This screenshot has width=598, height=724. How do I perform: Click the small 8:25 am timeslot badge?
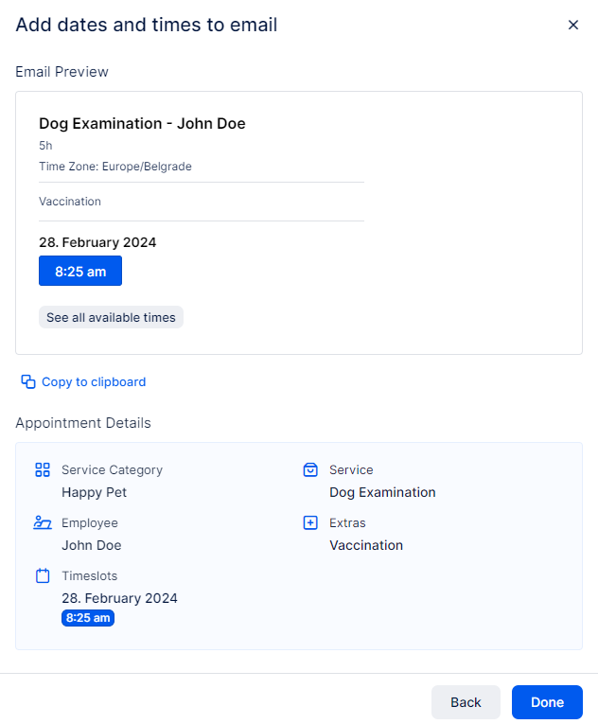click(88, 618)
